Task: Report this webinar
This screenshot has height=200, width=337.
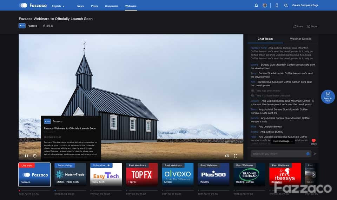Action: [x=313, y=26]
